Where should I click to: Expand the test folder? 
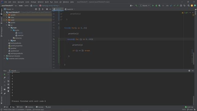click(x=9, y=40)
